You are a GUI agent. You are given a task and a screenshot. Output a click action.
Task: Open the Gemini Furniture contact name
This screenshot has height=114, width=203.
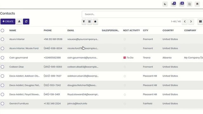click(x=19, y=104)
